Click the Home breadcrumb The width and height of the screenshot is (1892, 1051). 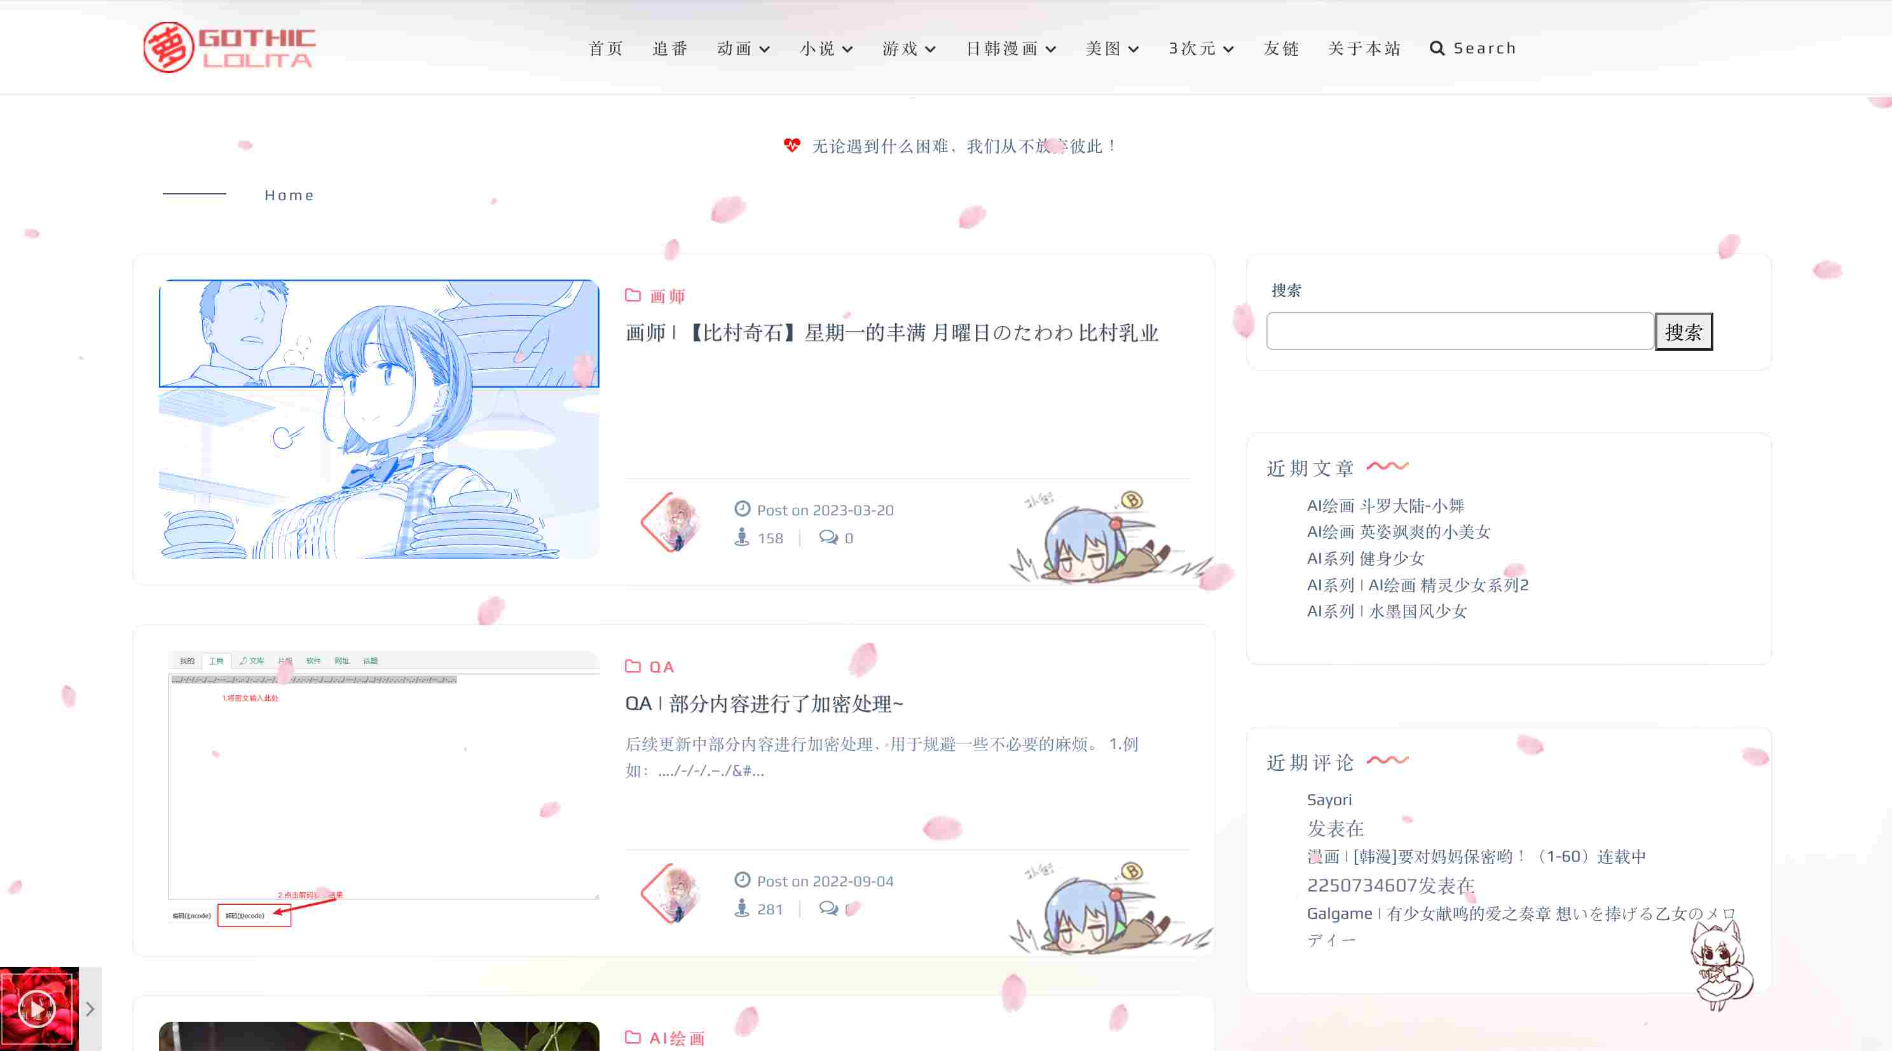pos(289,195)
